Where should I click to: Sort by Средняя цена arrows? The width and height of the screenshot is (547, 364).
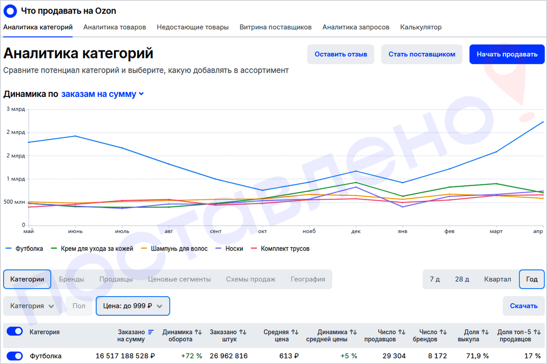click(295, 332)
